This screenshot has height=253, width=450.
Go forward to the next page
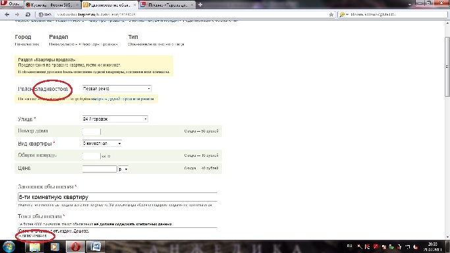click(x=17, y=14)
